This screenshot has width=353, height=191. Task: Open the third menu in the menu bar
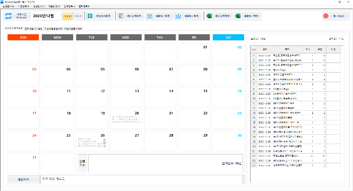(x=39, y=6)
